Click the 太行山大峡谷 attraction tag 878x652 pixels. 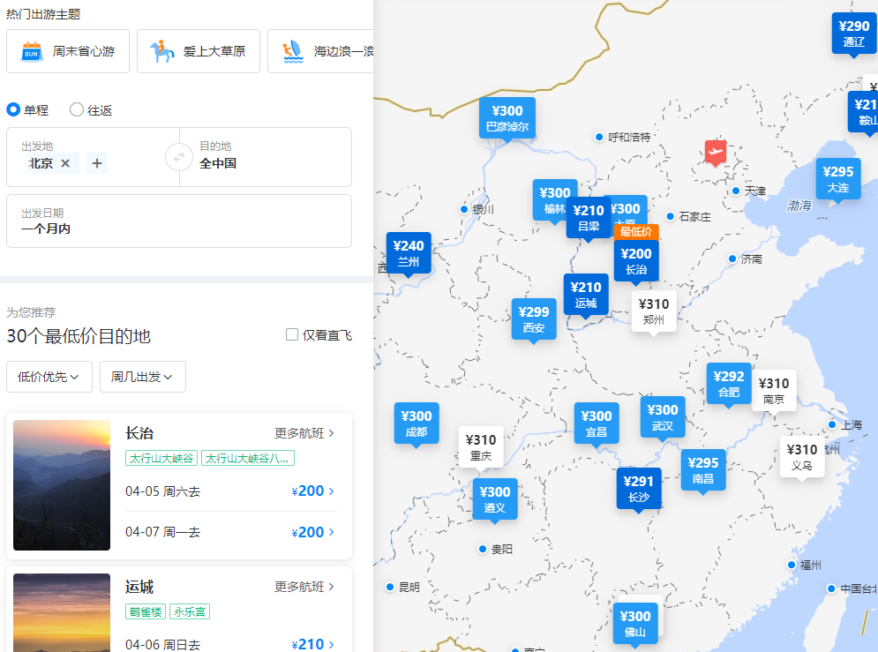coord(161,458)
